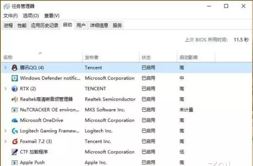This screenshot has height=166, width=253.
Task: Switch to the 服务 tab
Action: tap(117, 25)
